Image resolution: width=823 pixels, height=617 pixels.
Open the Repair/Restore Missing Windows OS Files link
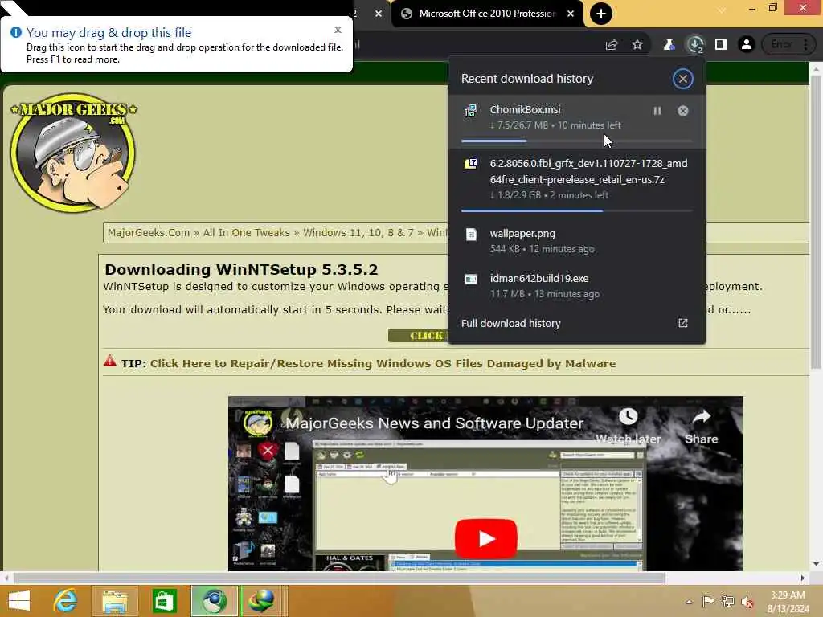coord(383,364)
